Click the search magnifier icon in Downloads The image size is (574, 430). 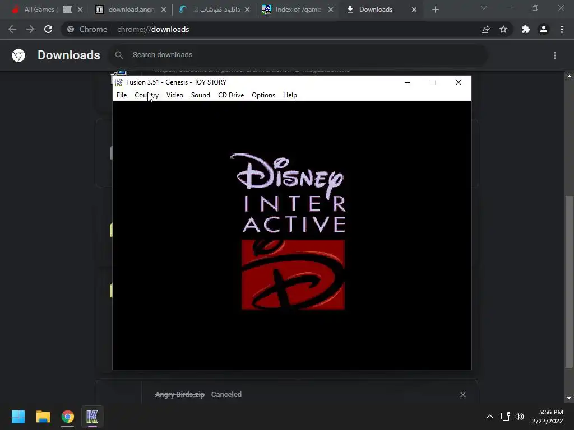tap(119, 55)
